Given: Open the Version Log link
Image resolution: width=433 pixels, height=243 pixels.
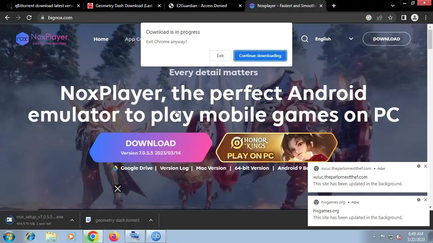Looking at the screenshot, I should pyautogui.click(x=174, y=168).
